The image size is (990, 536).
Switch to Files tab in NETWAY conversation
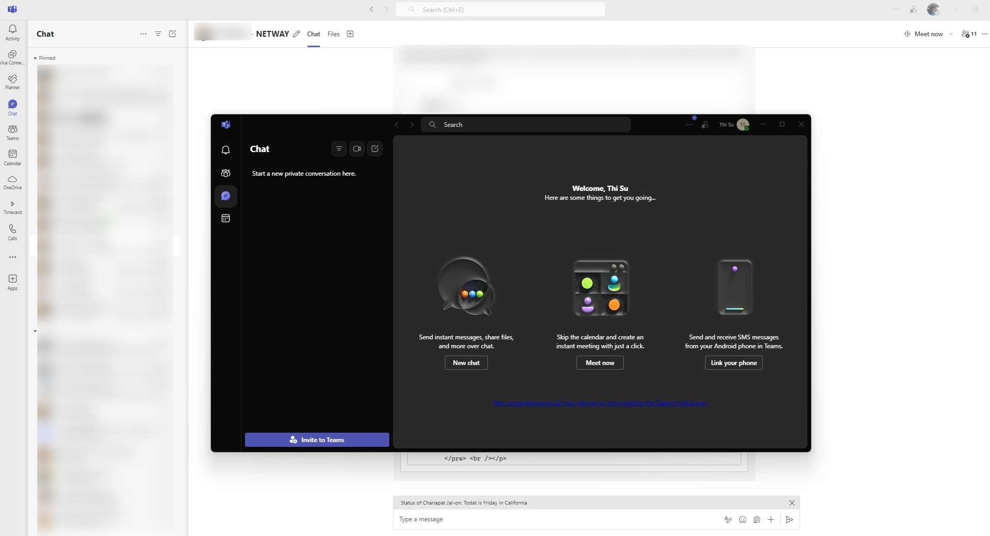point(334,34)
